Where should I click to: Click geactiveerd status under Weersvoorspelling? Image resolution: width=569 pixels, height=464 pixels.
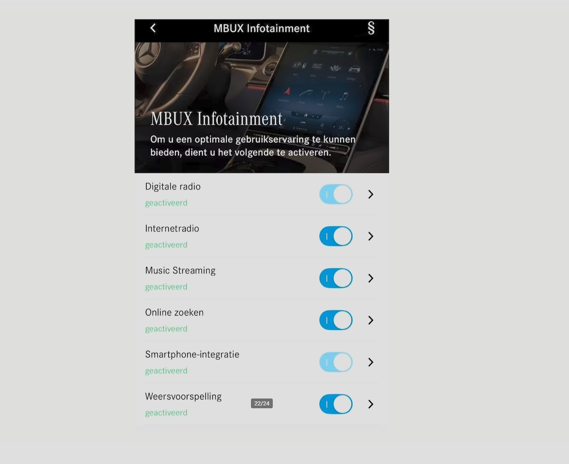click(x=166, y=413)
